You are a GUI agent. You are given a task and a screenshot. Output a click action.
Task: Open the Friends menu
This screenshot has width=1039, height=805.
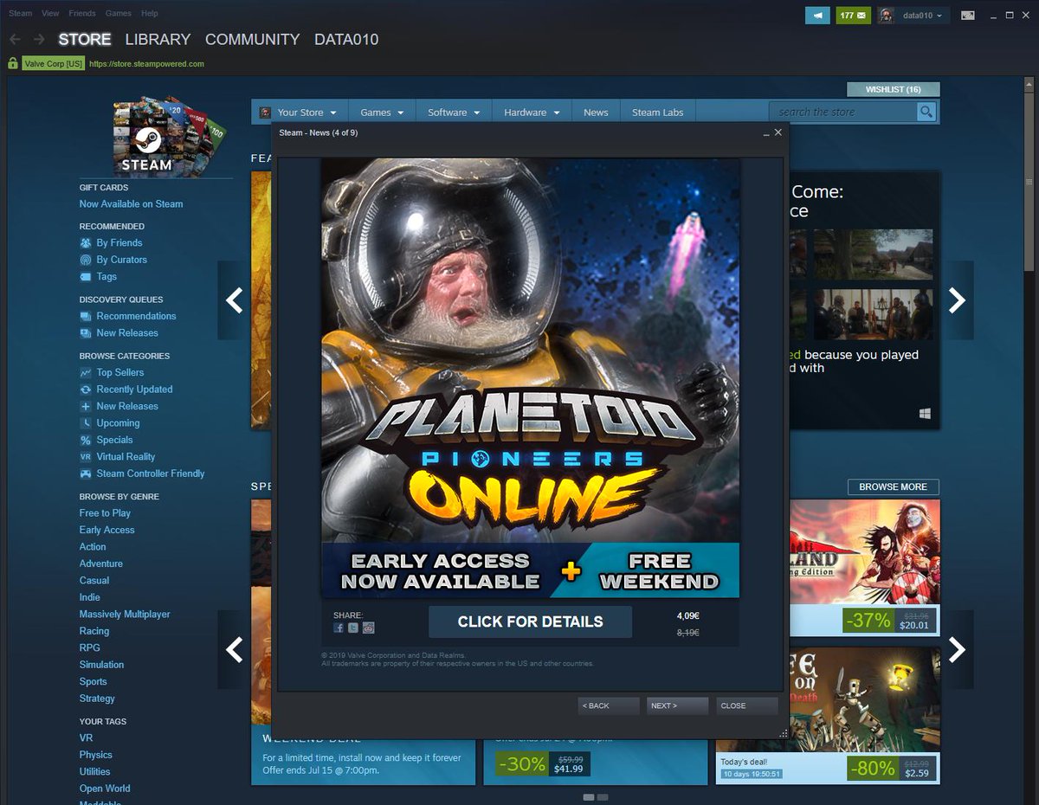82,14
